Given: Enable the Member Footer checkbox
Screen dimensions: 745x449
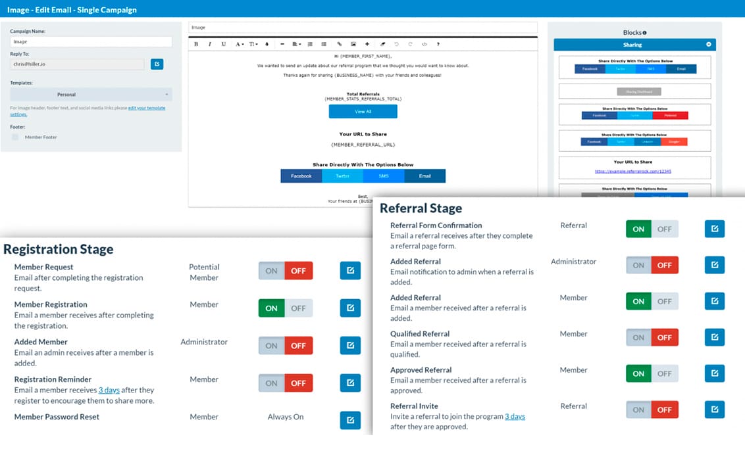Looking at the screenshot, I should point(15,137).
